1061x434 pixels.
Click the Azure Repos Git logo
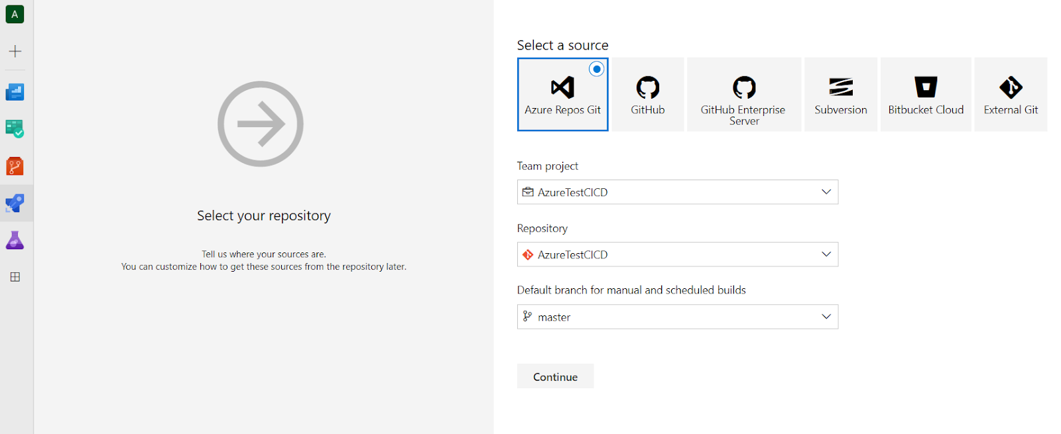[562, 87]
